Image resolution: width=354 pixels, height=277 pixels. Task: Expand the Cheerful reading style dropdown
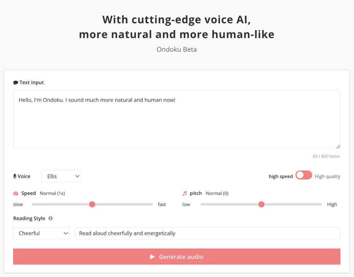pos(41,233)
